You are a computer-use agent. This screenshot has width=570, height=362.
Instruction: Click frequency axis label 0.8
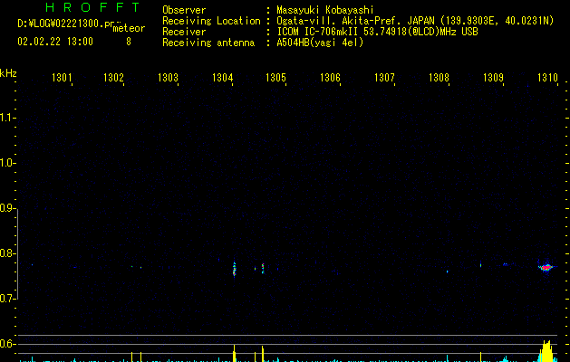pyautogui.click(x=7, y=253)
